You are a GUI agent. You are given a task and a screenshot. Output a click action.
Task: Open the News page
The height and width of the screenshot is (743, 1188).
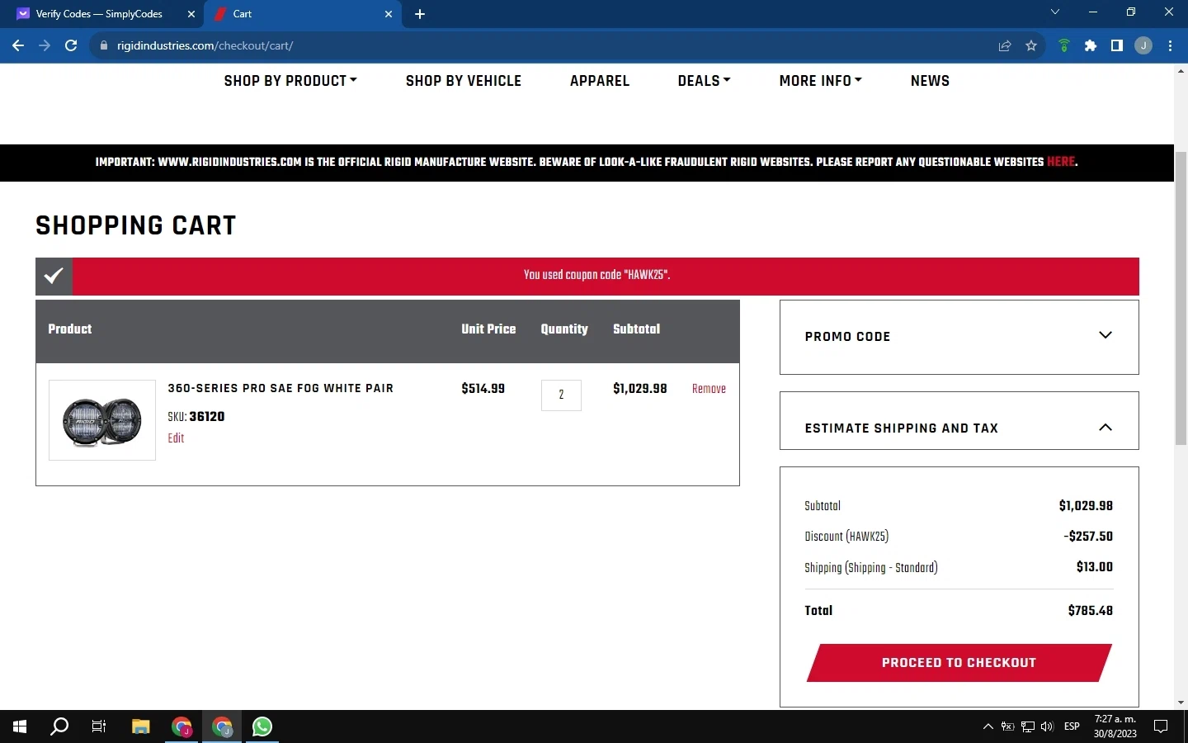coord(930,81)
